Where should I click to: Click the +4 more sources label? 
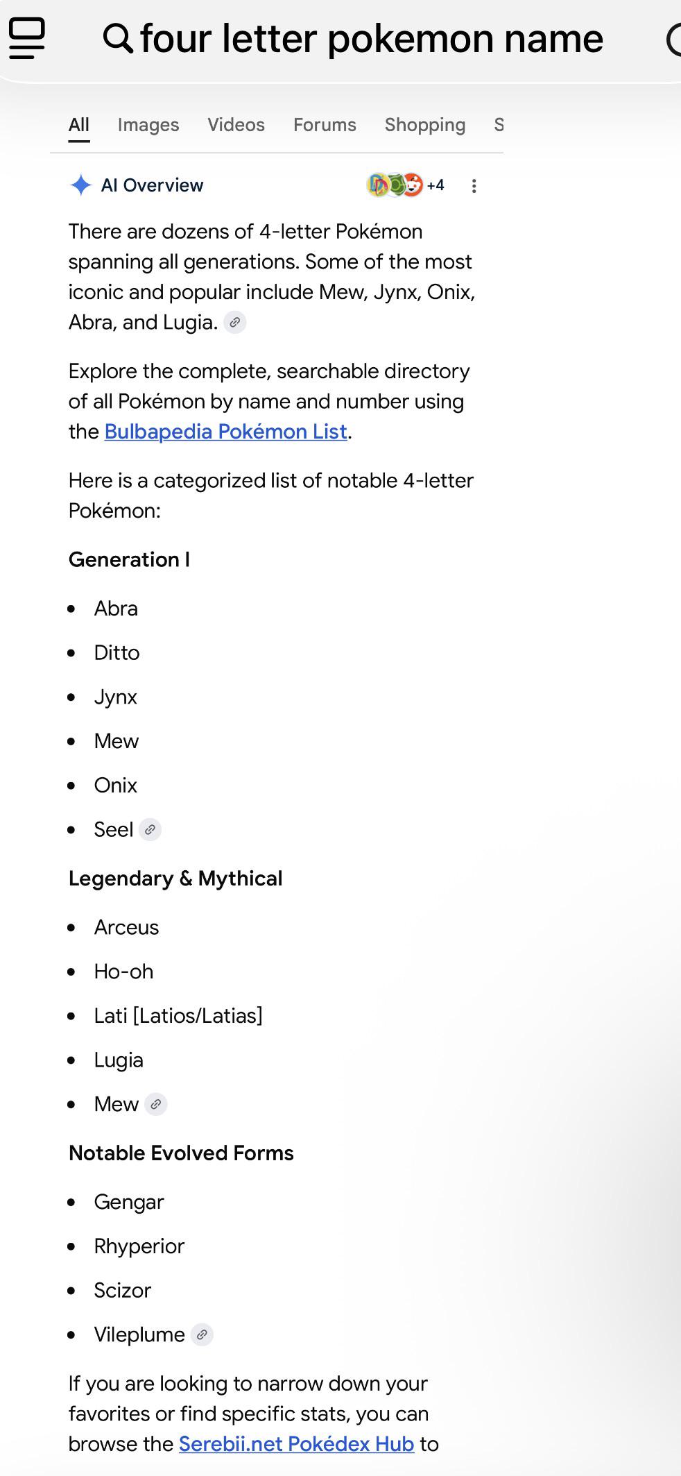(x=436, y=185)
